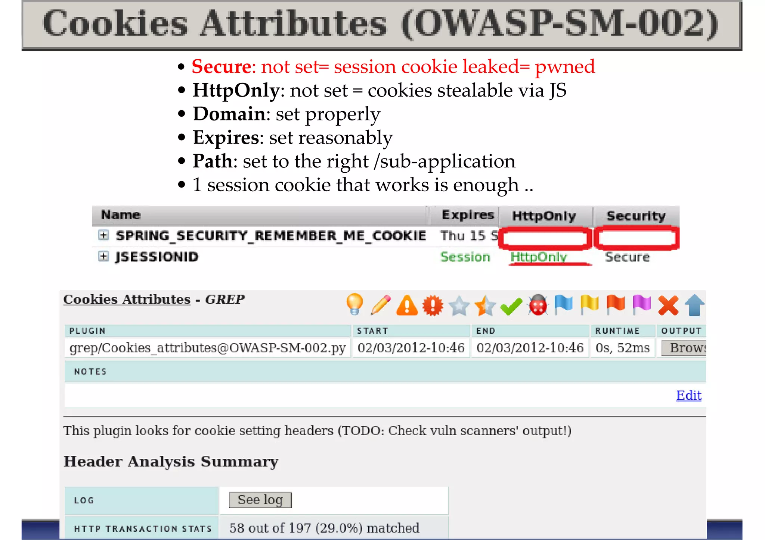Screen dimensions: 765x540
Task: Click the blue flag icon
Action: [x=563, y=305]
